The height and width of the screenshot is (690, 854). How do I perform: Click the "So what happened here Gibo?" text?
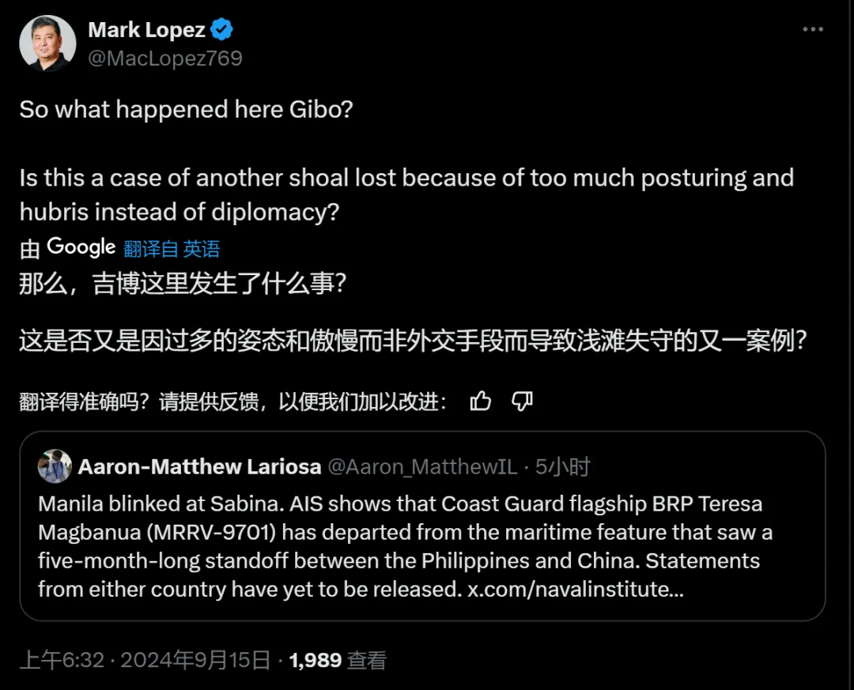click(x=186, y=109)
